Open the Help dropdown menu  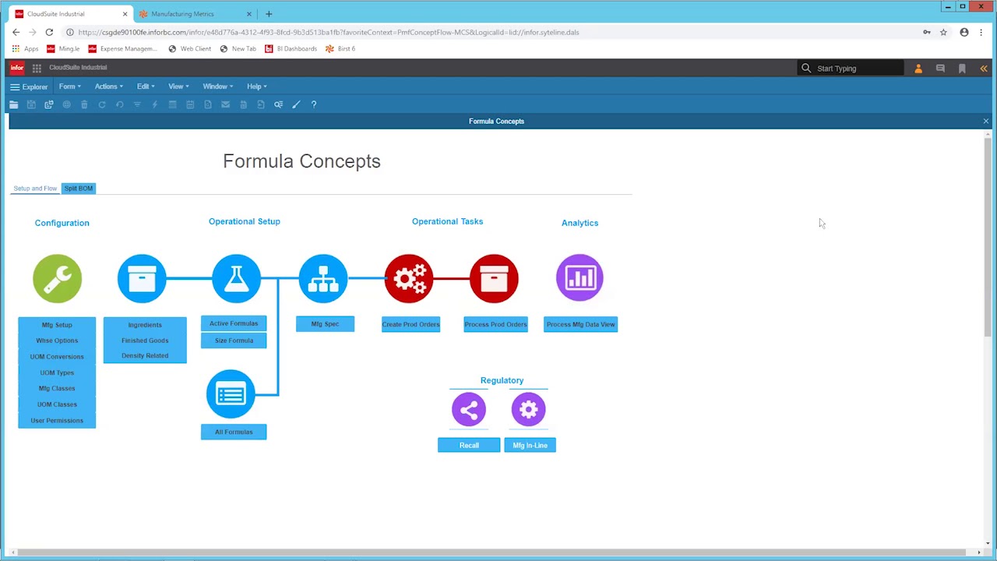point(257,86)
